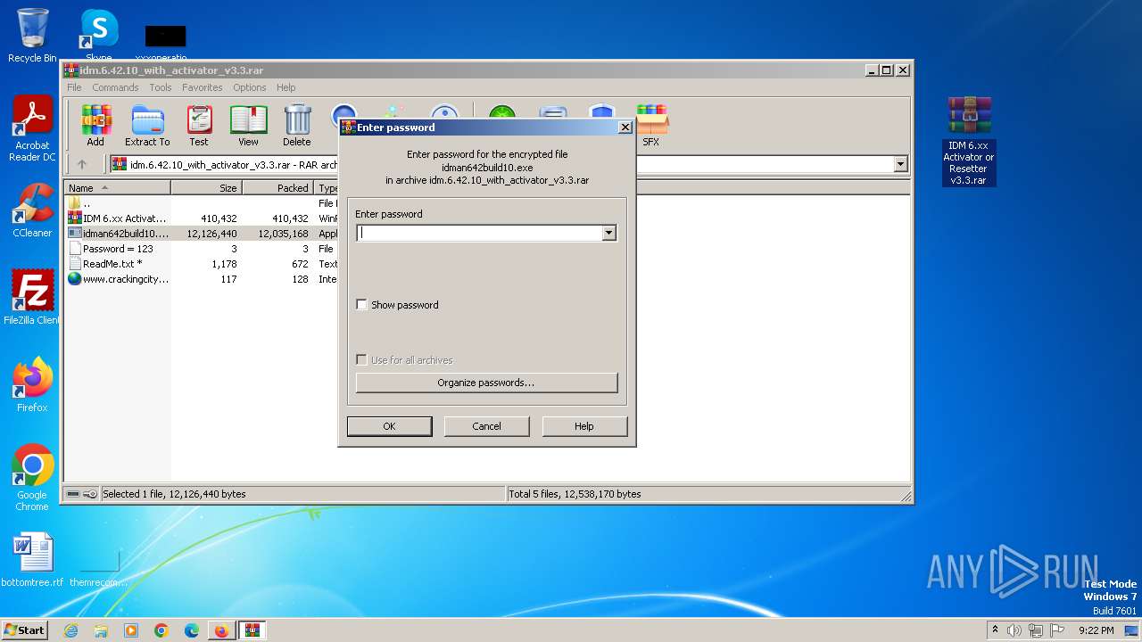Image resolution: width=1142 pixels, height=642 pixels.
Task: Click OK in the Enter password dialog
Action: [x=389, y=426]
